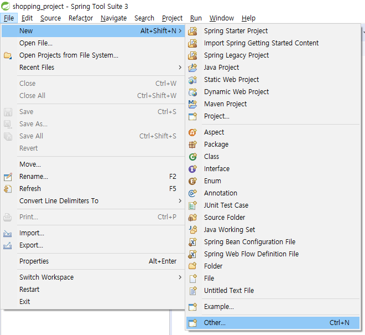Click the Example... wizard icon
Image resolution: width=365 pixels, height=335 pixels.
tap(192, 307)
